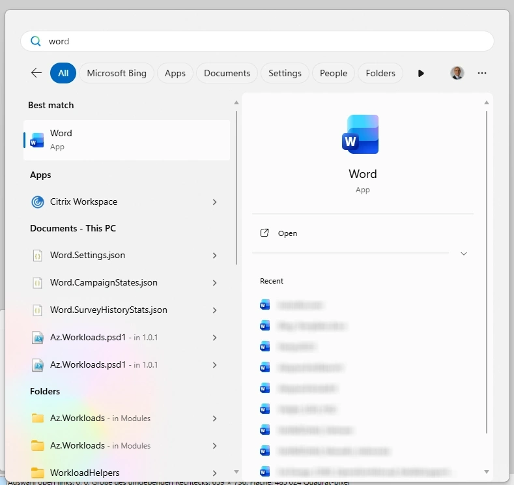Screen dimensions: 514x485
Task: Switch to the Documents filter tab
Action: pyautogui.click(x=227, y=73)
